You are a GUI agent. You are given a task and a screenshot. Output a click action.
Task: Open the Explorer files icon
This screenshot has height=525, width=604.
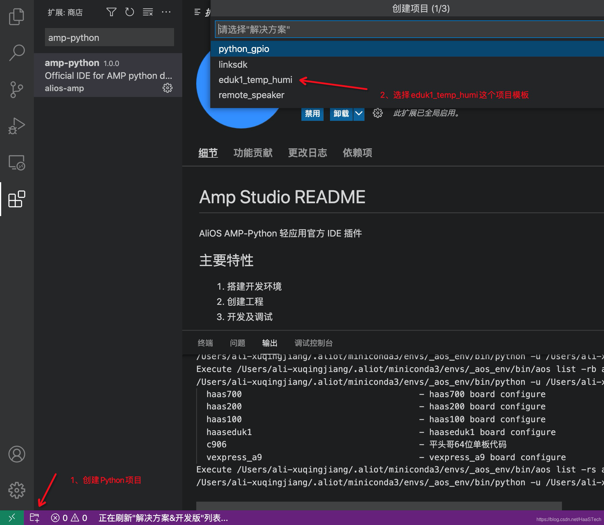pos(17,17)
